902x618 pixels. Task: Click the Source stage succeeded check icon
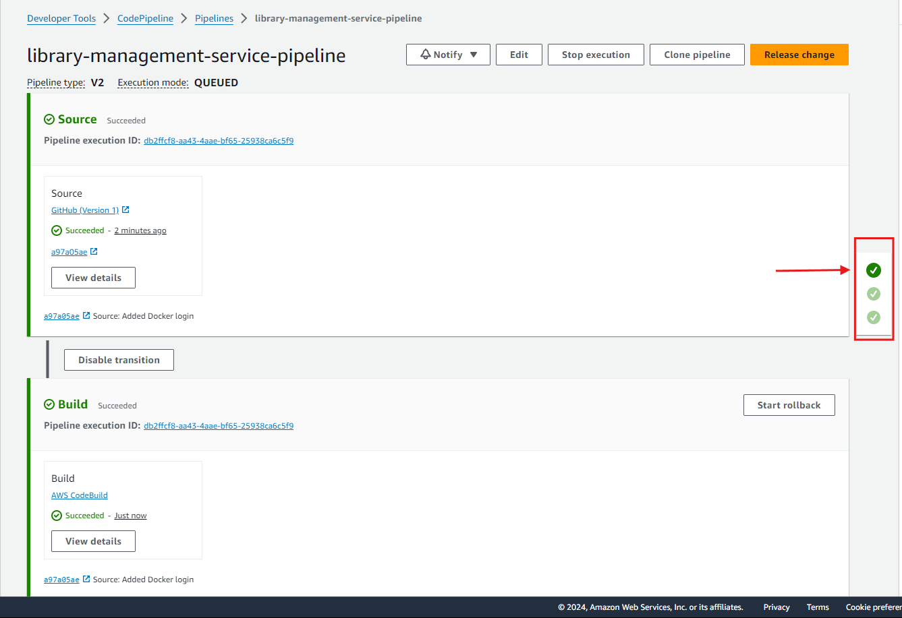(49, 119)
